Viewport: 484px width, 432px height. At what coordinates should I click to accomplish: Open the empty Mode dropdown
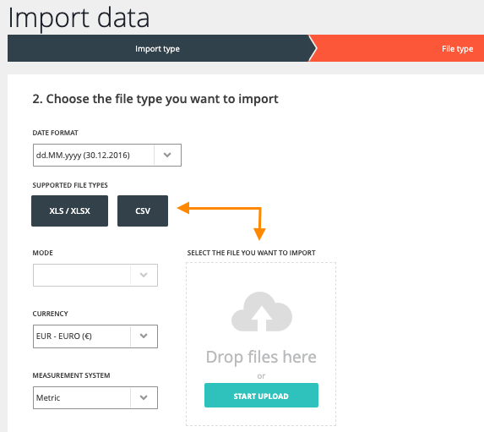[x=95, y=275]
